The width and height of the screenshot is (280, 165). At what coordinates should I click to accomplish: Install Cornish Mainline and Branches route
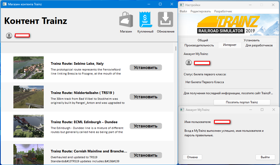(x=146, y=155)
